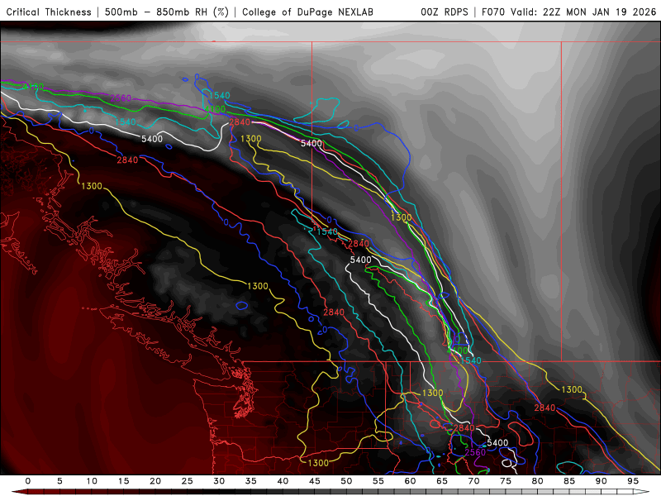Select the 80 value on the RH color scale
This screenshot has width=661, height=496.
pyautogui.click(x=537, y=481)
